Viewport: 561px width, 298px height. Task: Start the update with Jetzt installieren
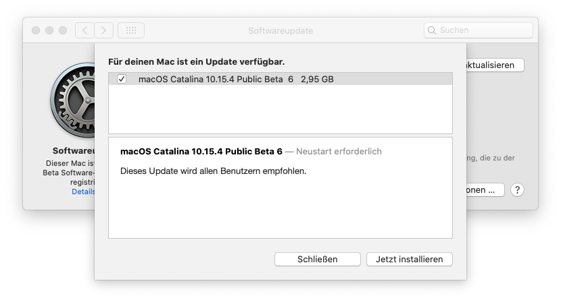coord(409,259)
